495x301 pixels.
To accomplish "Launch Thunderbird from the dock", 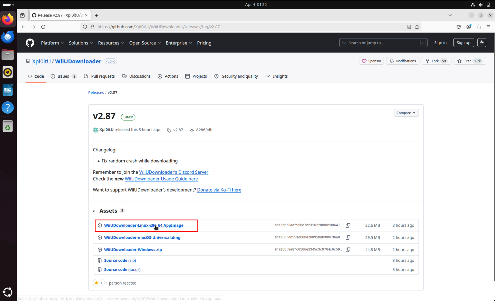I will (x=8, y=37).
